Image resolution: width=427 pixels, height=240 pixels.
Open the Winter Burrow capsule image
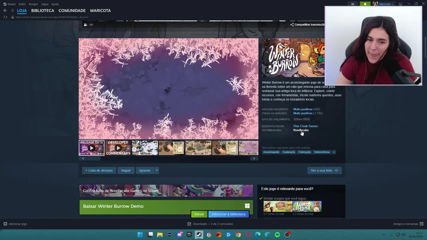click(x=293, y=58)
